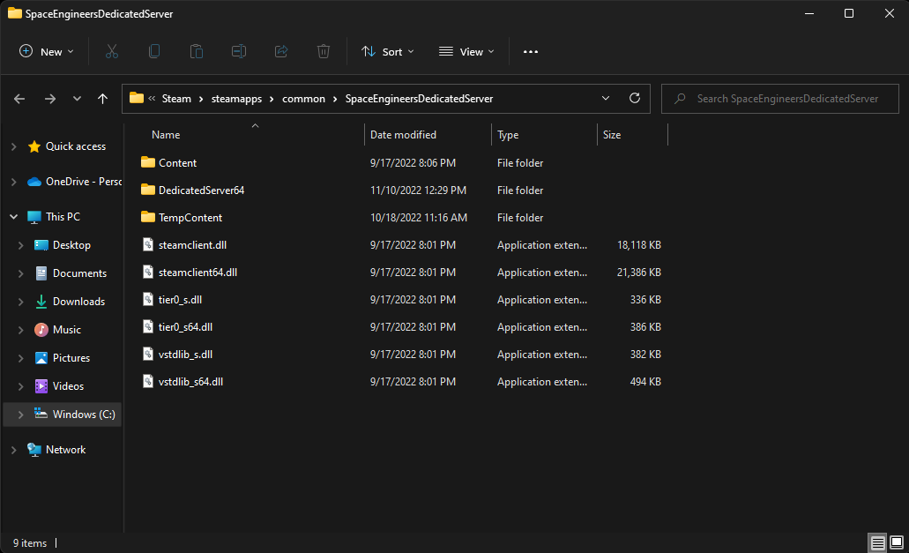The height and width of the screenshot is (553, 909).
Task: Sort by Date modified column header
Action: [403, 134]
